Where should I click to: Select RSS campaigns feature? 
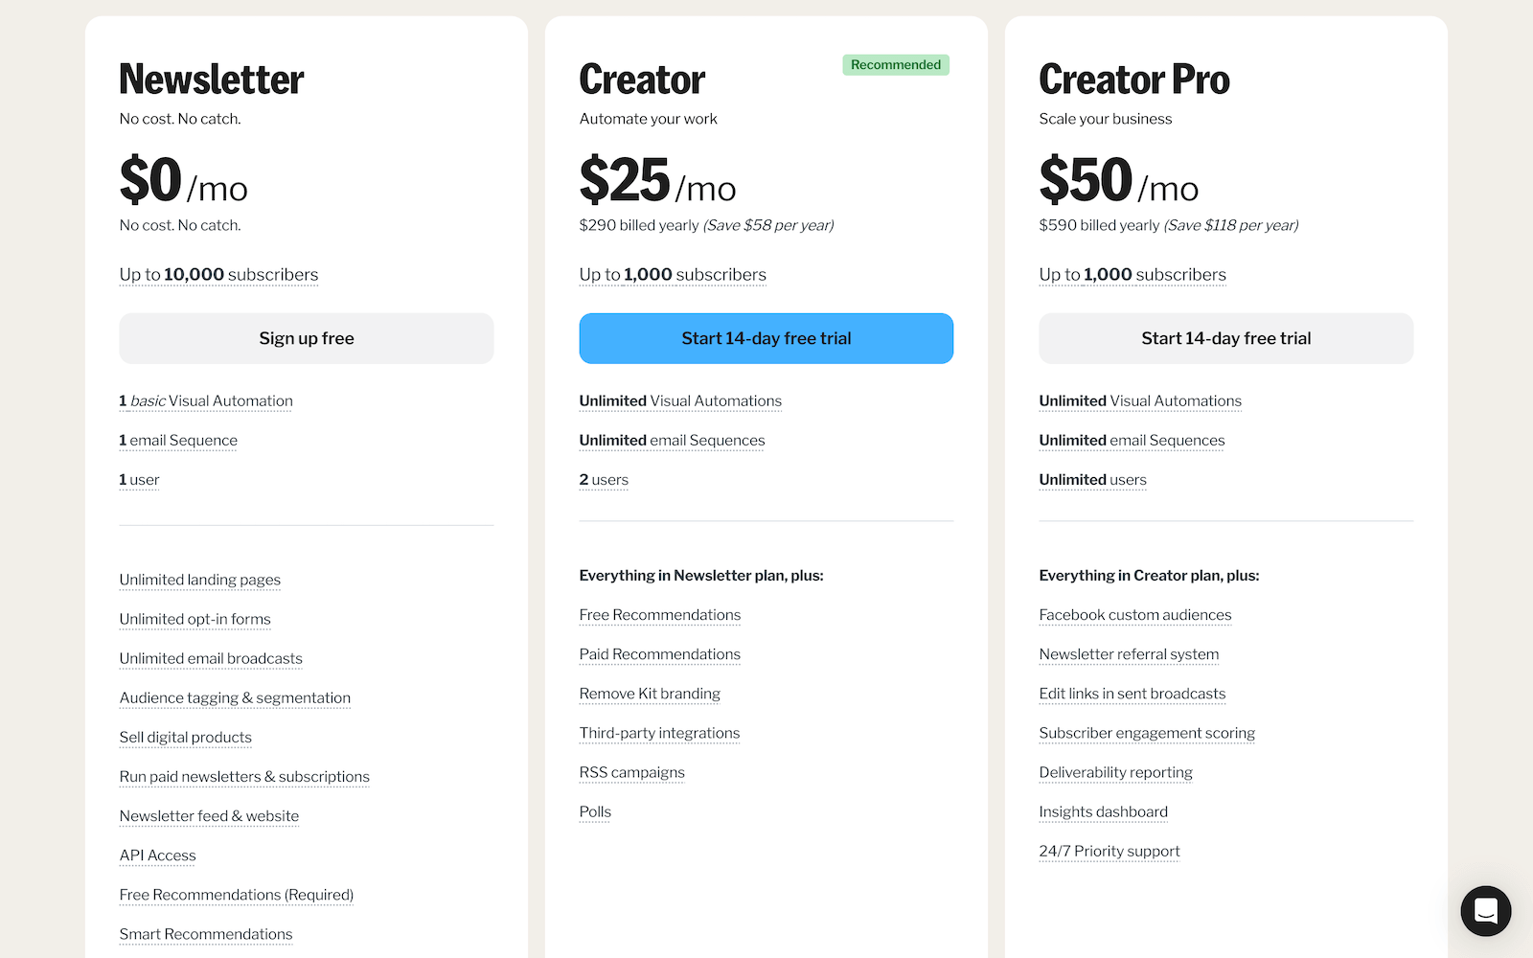(x=632, y=772)
